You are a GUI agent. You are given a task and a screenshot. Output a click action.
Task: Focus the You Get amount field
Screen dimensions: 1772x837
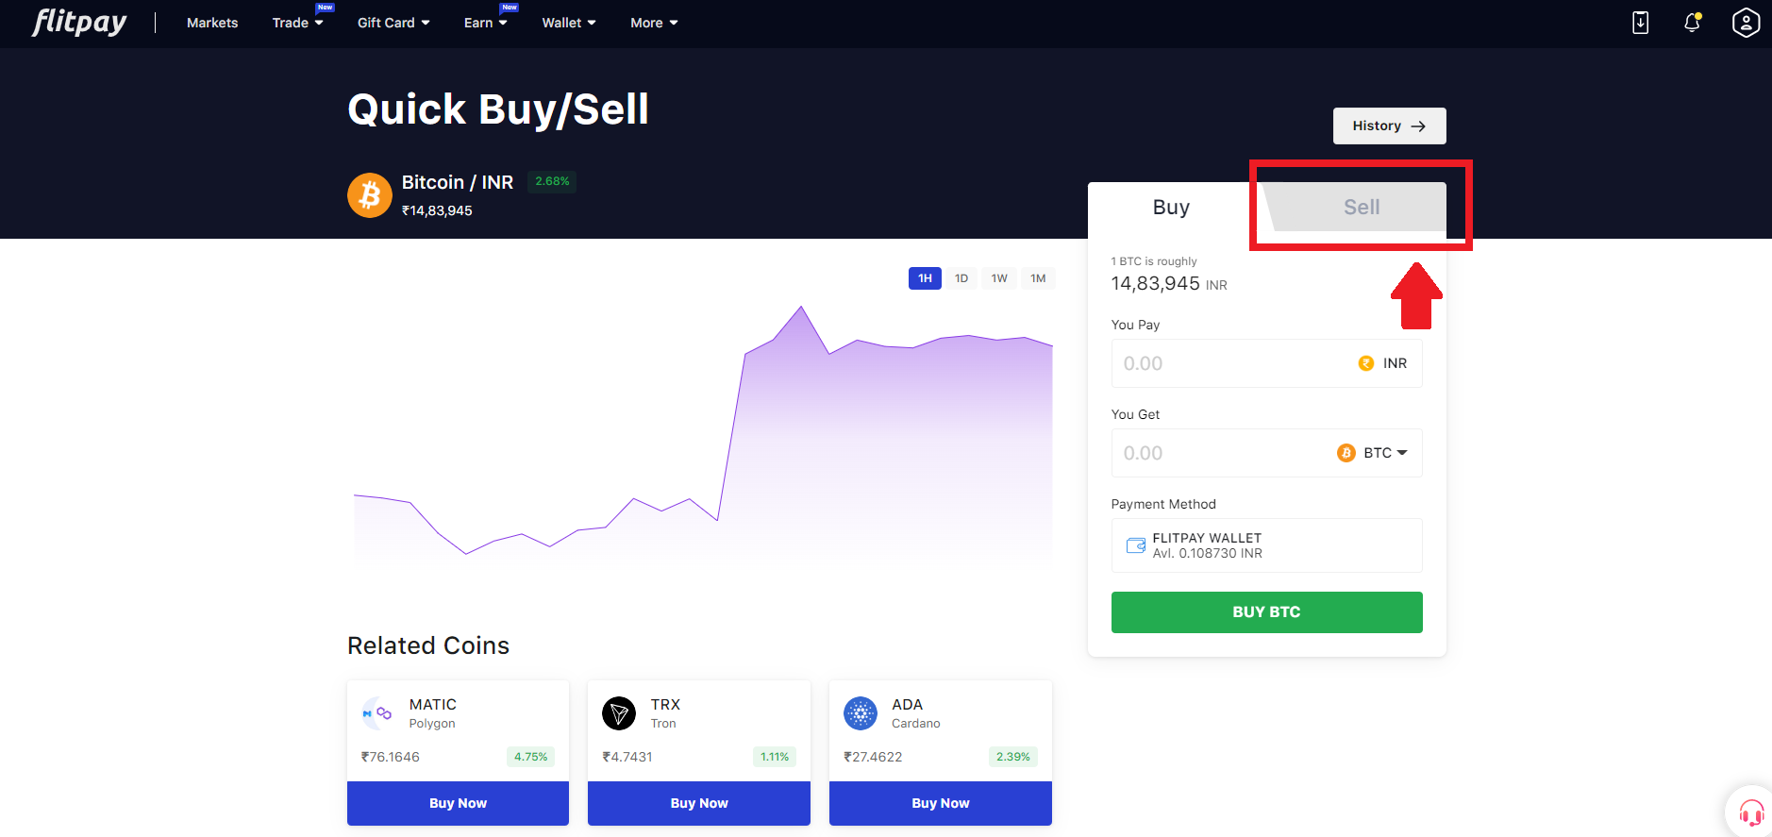[1266, 453]
